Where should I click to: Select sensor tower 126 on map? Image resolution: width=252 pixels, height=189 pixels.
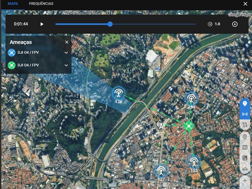119,93
